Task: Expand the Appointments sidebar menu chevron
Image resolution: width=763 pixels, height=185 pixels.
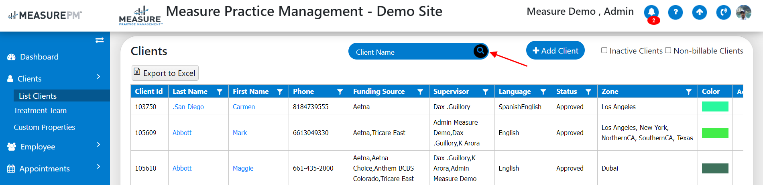Action: pyautogui.click(x=98, y=167)
